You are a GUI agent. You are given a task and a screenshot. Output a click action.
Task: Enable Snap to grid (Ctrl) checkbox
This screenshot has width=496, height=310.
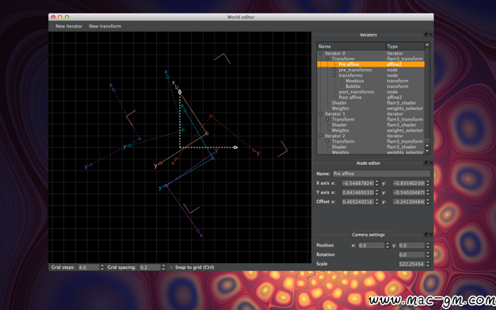coord(171,267)
